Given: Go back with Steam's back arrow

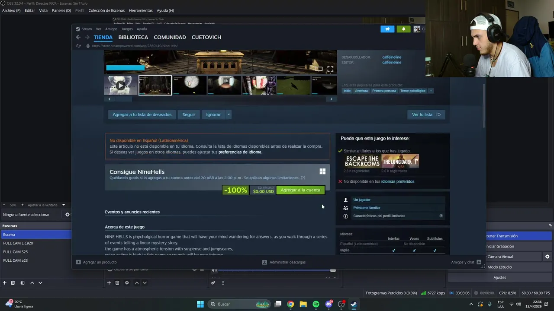Looking at the screenshot, I should pyautogui.click(x=78, y=37).
